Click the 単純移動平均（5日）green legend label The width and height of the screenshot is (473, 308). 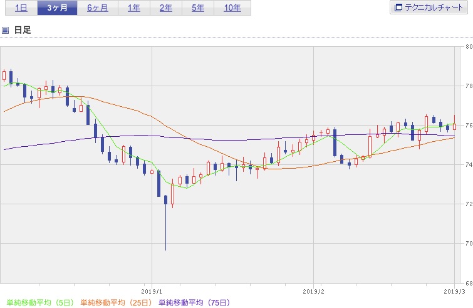40,302
